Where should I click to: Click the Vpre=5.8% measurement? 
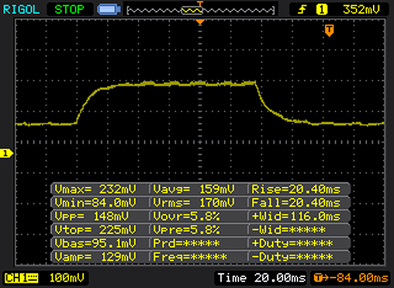[x=186, y=230]
